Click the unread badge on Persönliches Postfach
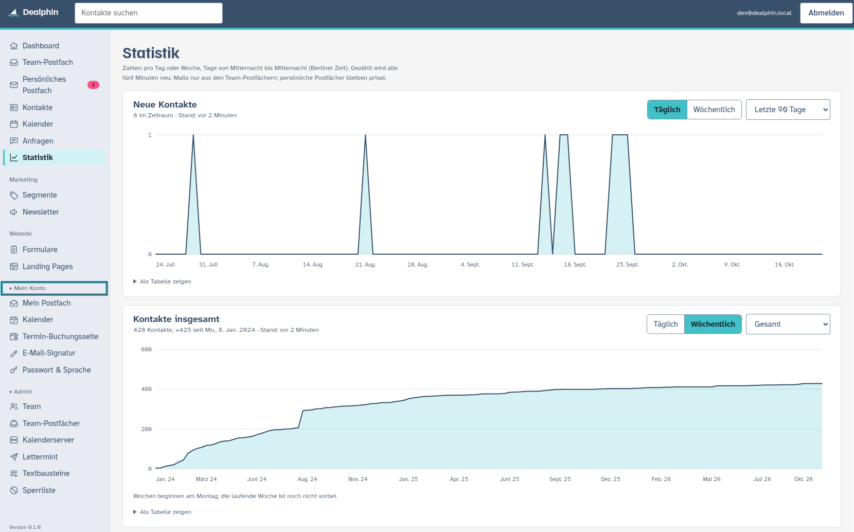 pos(93,85)
